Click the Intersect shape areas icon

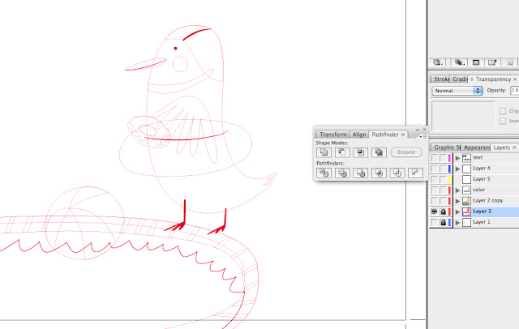(360, 152)
